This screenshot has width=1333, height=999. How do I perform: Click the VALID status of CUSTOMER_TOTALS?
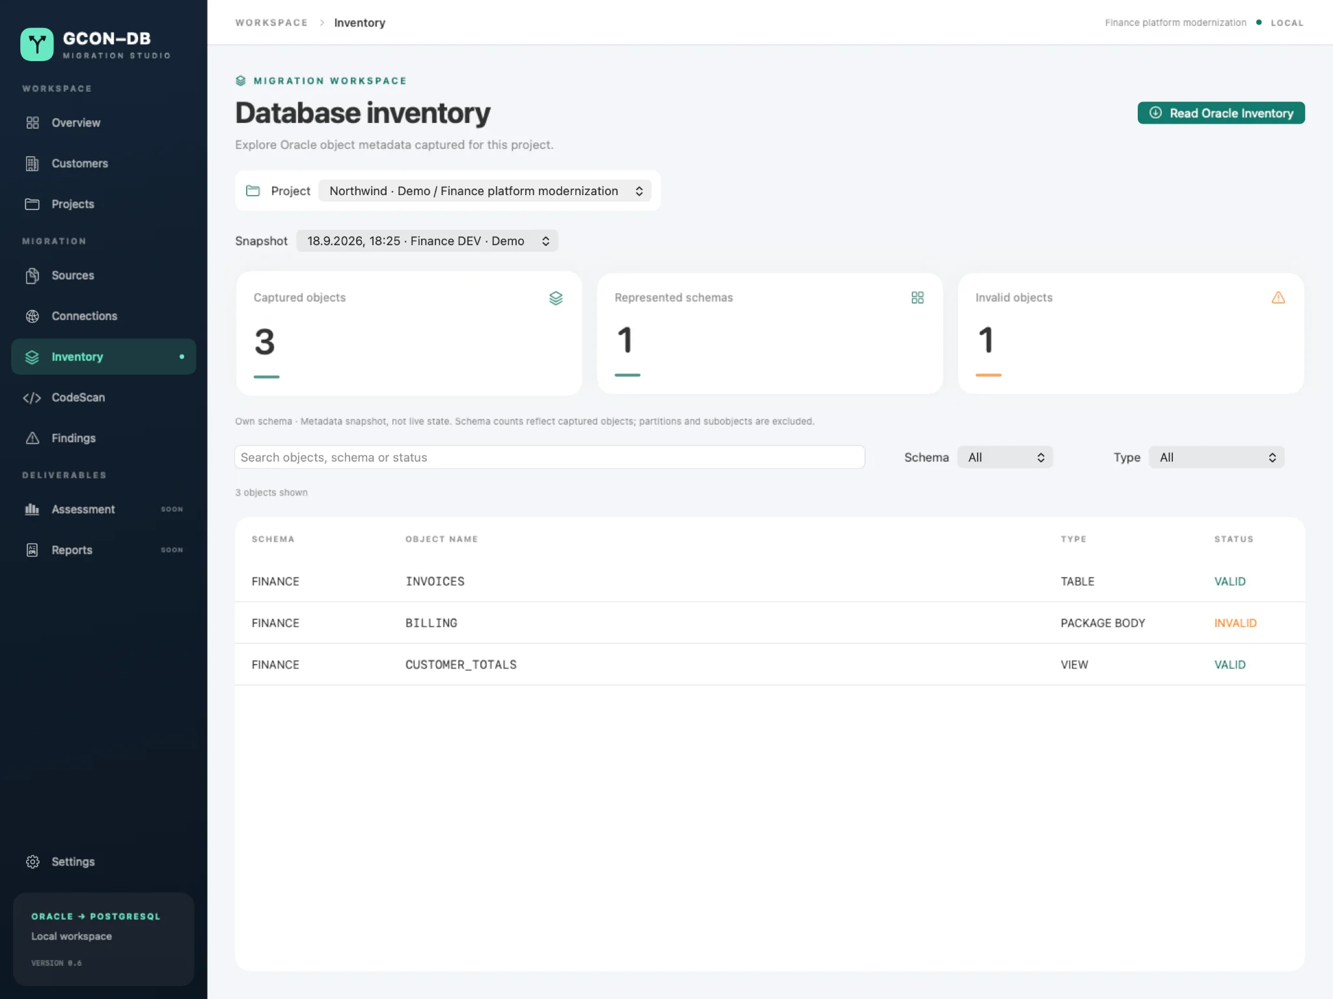tap(1230, 665)
